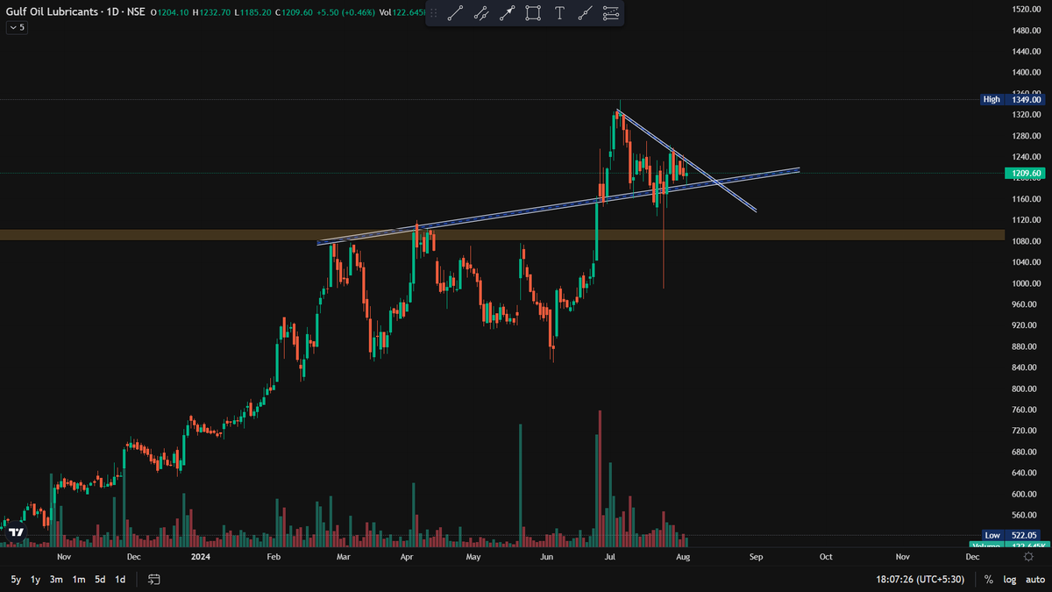Select the trend line drawing tool
This screenshot has width=1052, height=592.
click(x=454, y=13)
